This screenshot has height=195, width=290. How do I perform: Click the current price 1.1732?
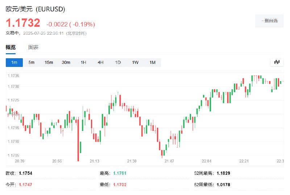pos(23,23)
